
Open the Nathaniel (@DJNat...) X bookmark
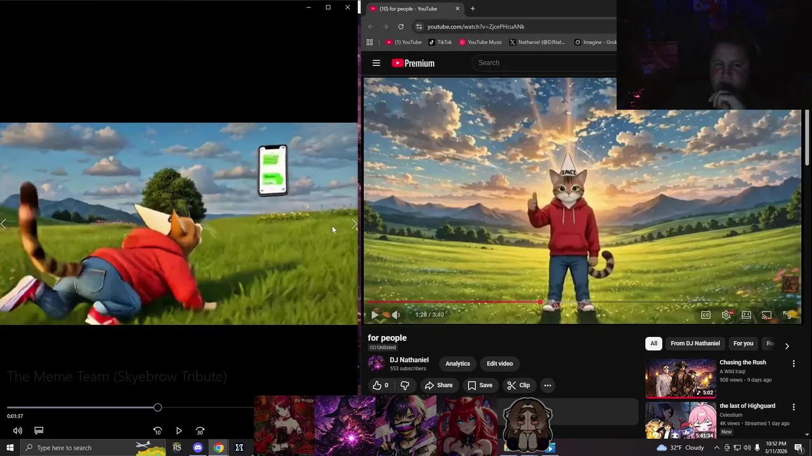click(x=537, y=42)
